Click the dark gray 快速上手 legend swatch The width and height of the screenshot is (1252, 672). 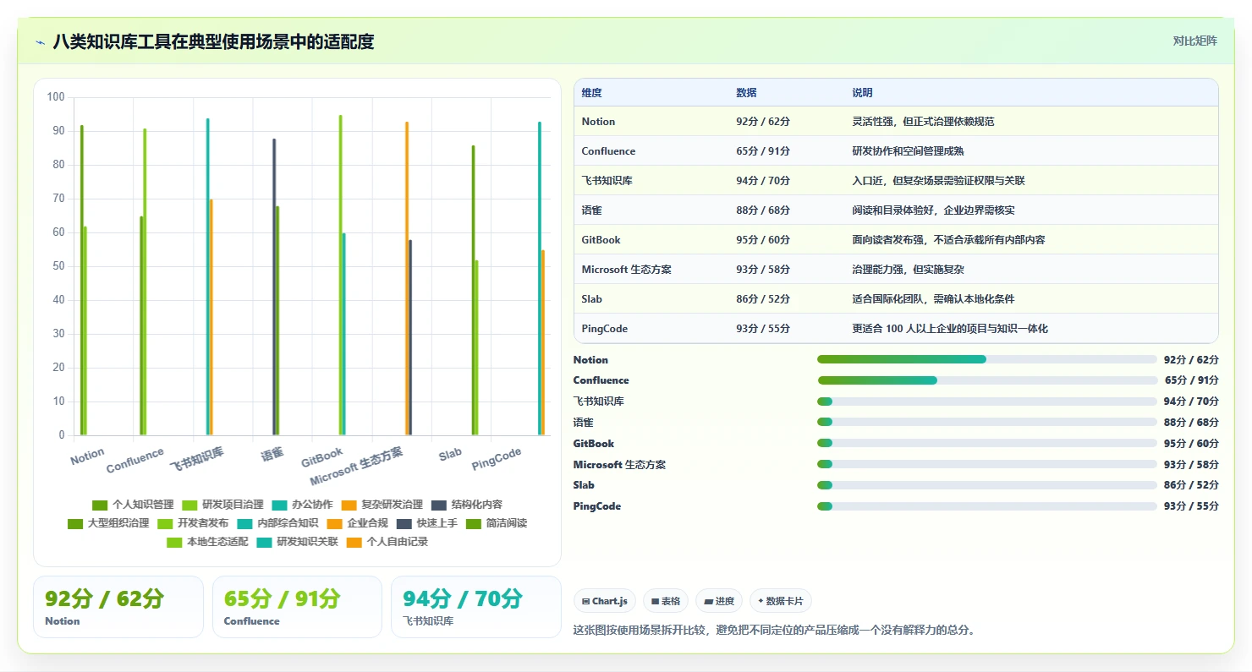pyautogui.click(x=404, y=523)
